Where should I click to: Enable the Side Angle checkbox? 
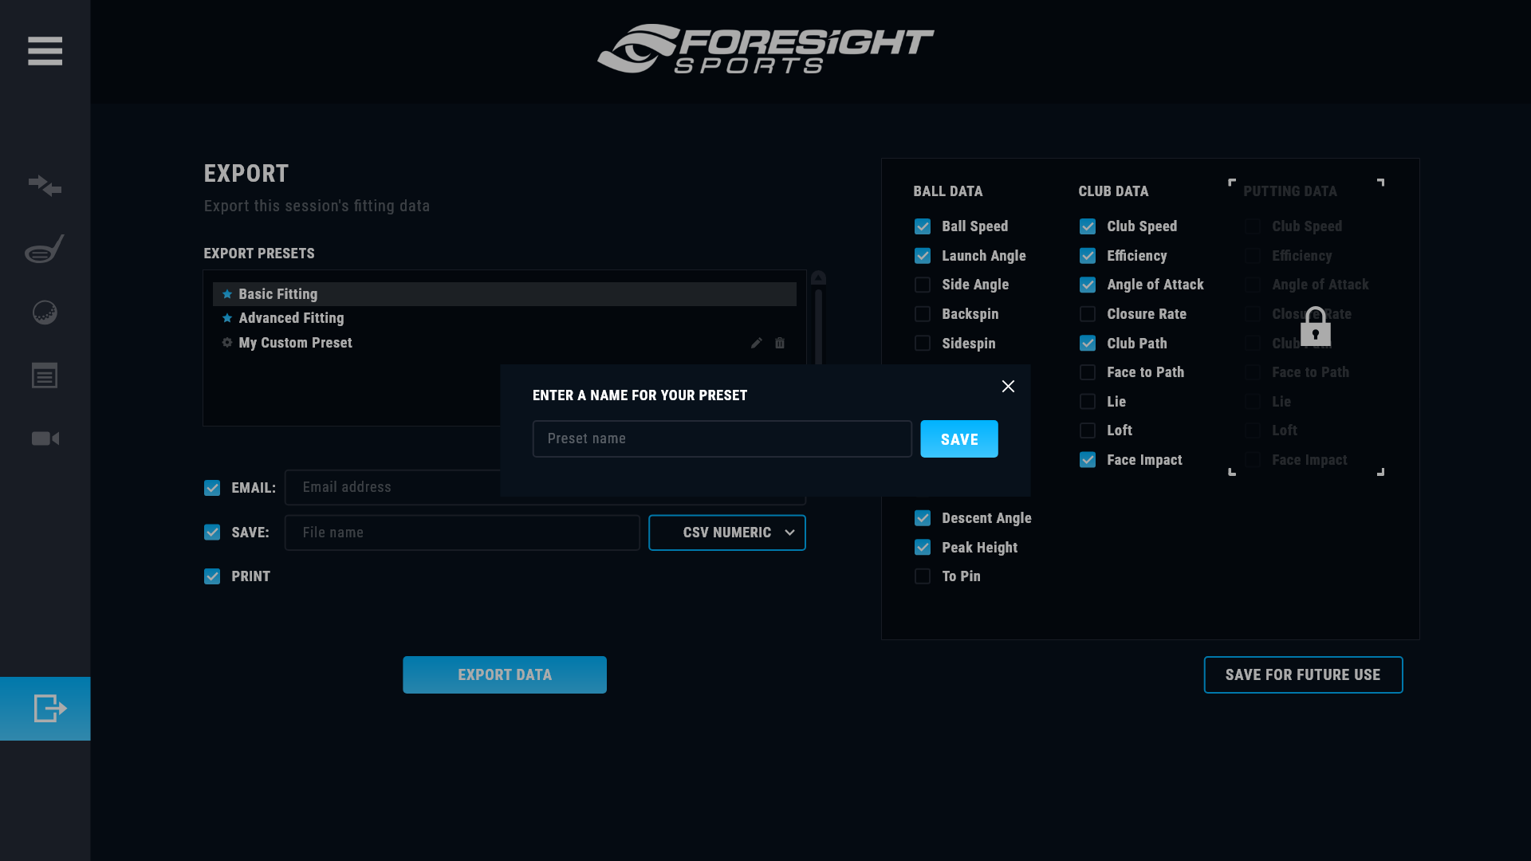click(923, 285)
